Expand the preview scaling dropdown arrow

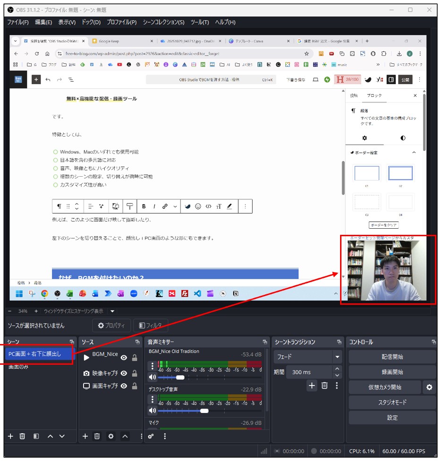click(x=112, y=311)
